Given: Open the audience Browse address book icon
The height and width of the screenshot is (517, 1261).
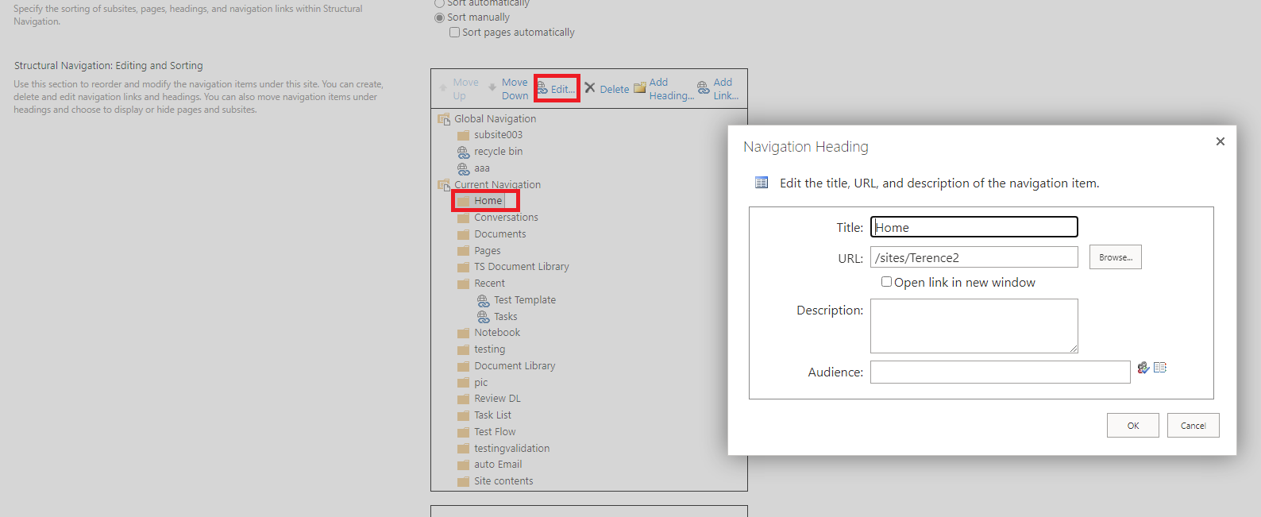Looking at the screenshot, I should [x=1160, y=368].
